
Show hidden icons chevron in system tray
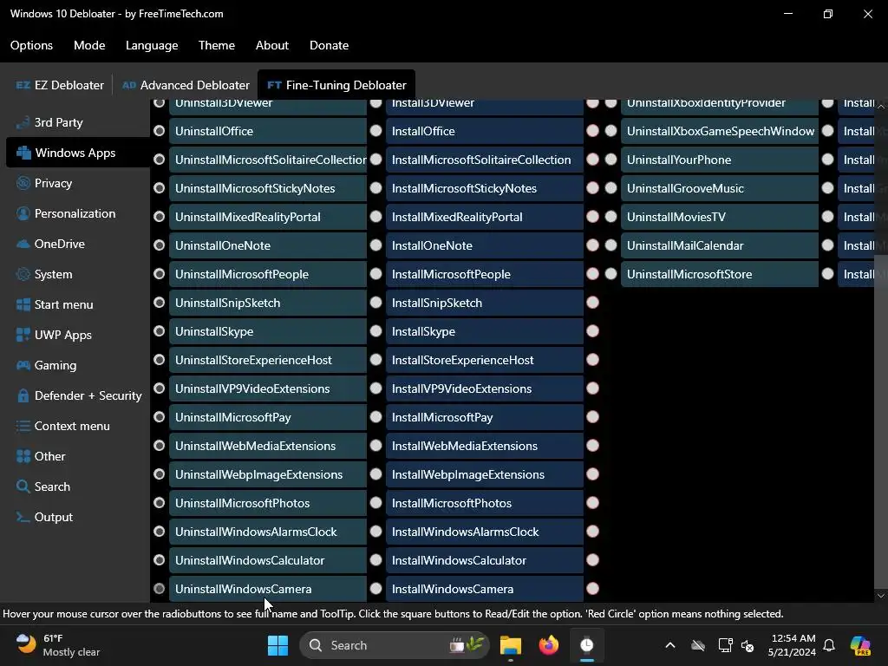click(670, 645)
